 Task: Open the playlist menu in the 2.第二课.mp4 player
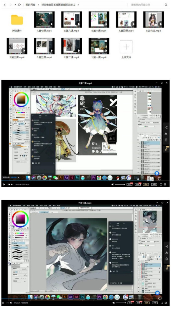pyautogui.click(x=165, y=185)
